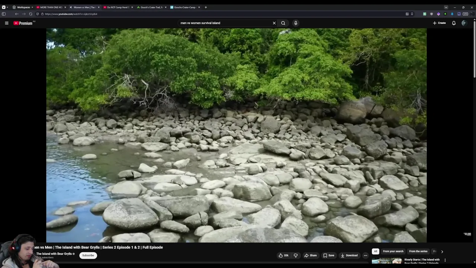Select the All filter chip

pos(375,251)
